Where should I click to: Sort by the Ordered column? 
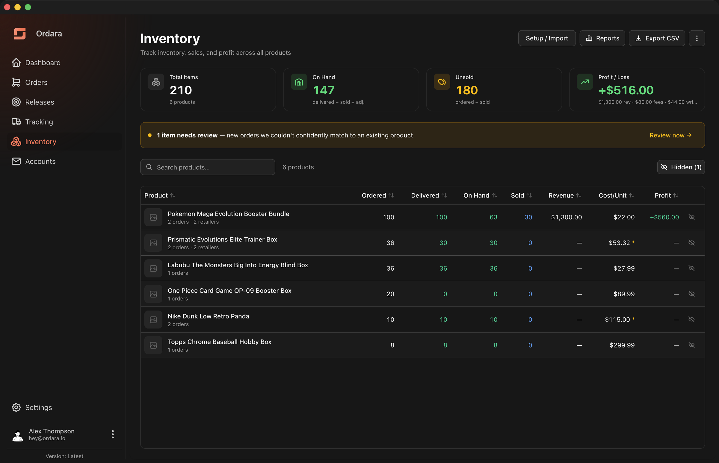pos(378,195)
